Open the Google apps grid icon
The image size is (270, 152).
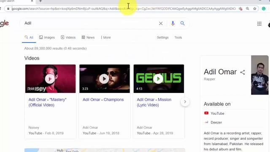click(x=259, y=24)
